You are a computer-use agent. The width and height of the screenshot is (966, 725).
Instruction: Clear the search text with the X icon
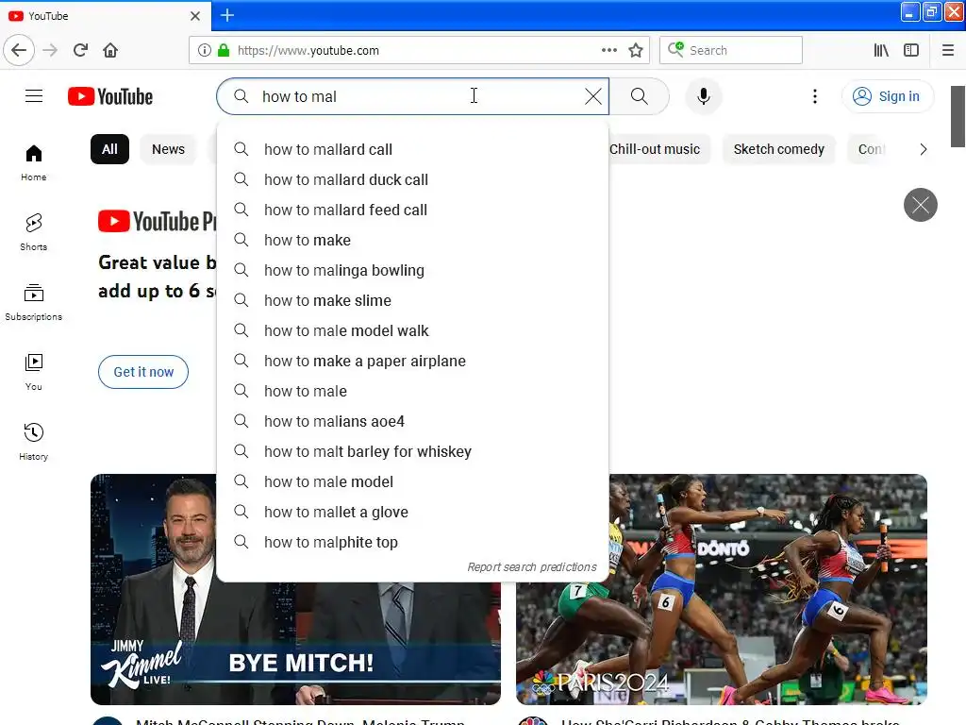(x=593, y=96)
